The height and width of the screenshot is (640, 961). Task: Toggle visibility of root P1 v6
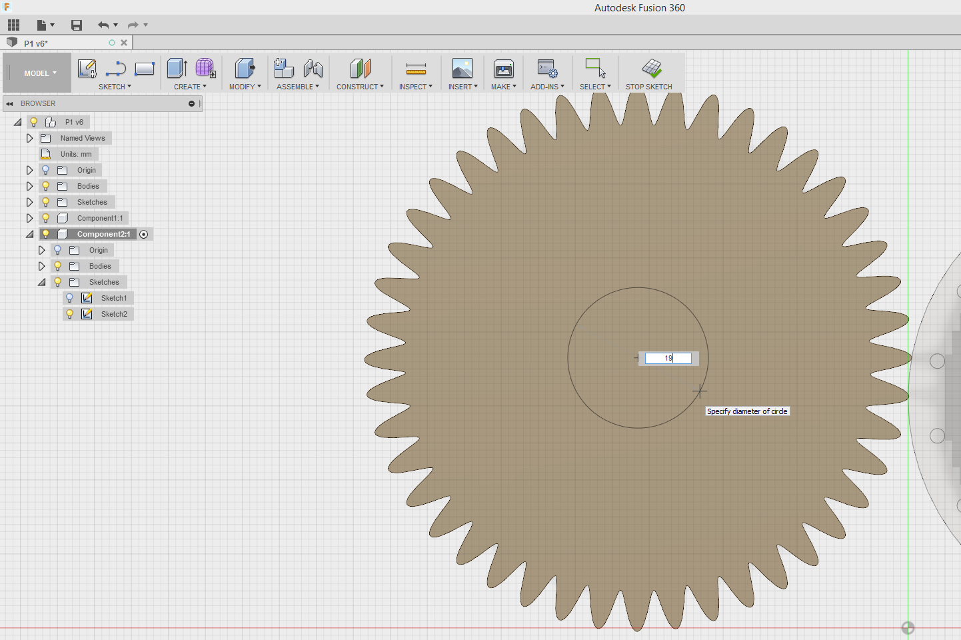tap(34, 122)
